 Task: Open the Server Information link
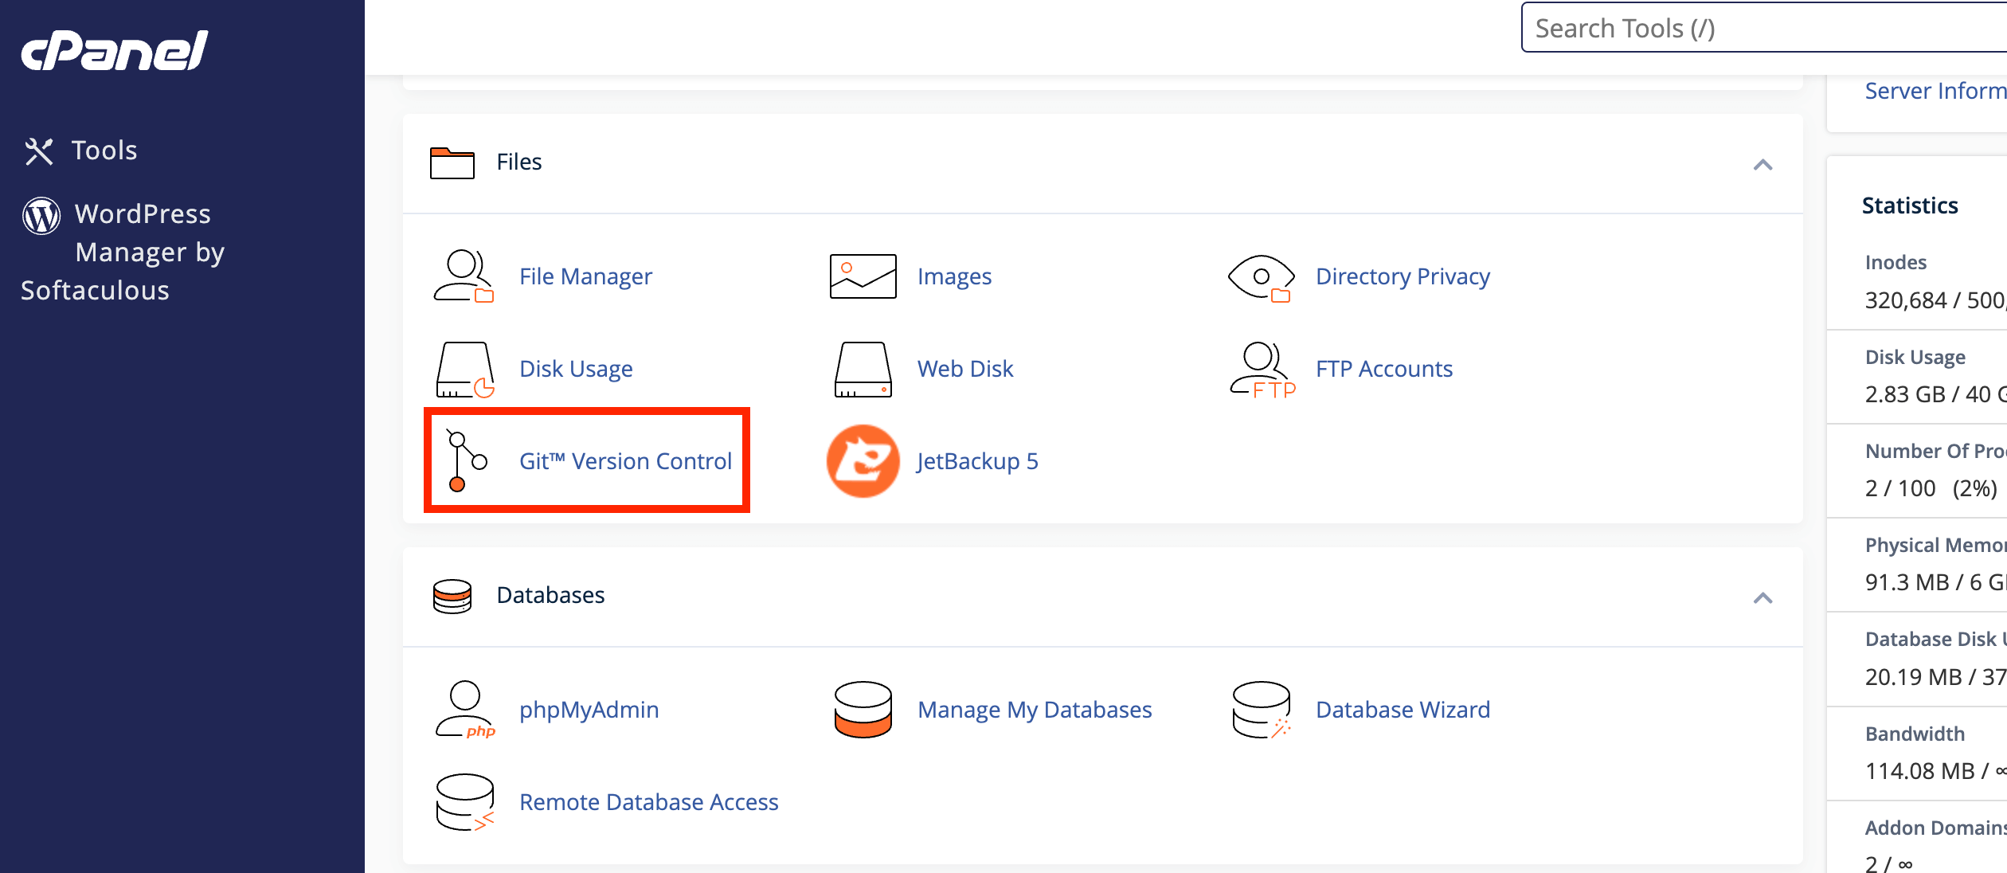(x=1935, y=91)
